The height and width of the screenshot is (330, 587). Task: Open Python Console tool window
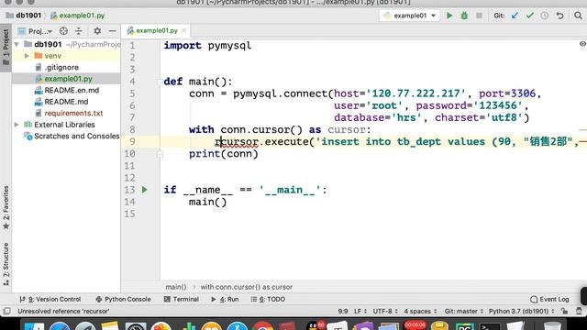pos(123,300)
